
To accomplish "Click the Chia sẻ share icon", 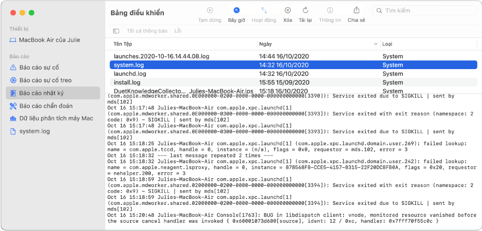I will 356,10.
